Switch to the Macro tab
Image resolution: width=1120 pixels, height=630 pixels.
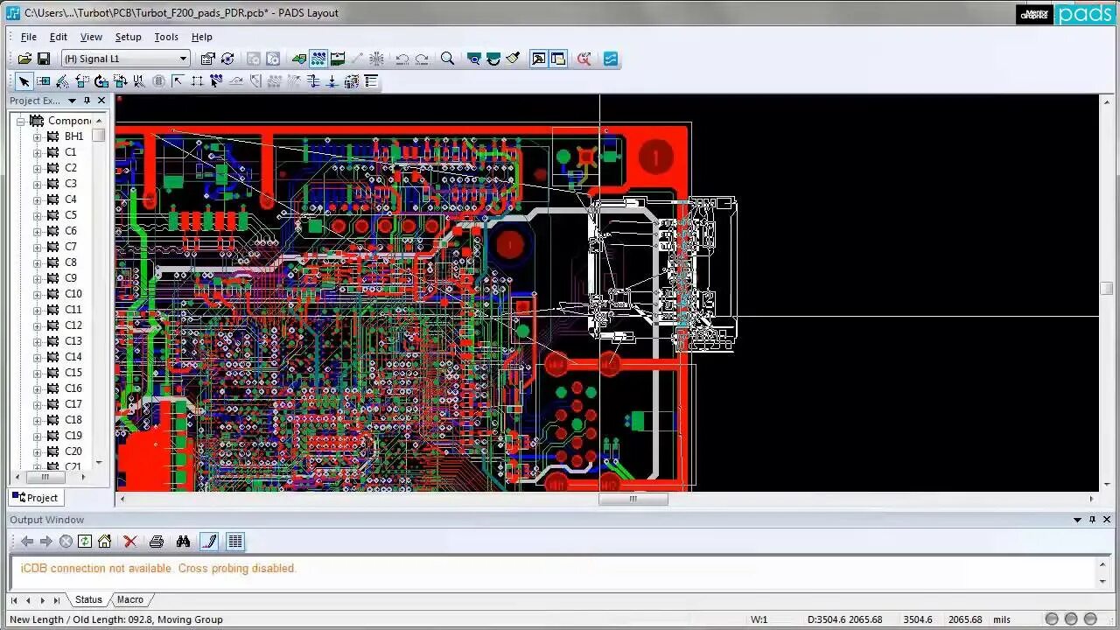click(x=130, y=599)
